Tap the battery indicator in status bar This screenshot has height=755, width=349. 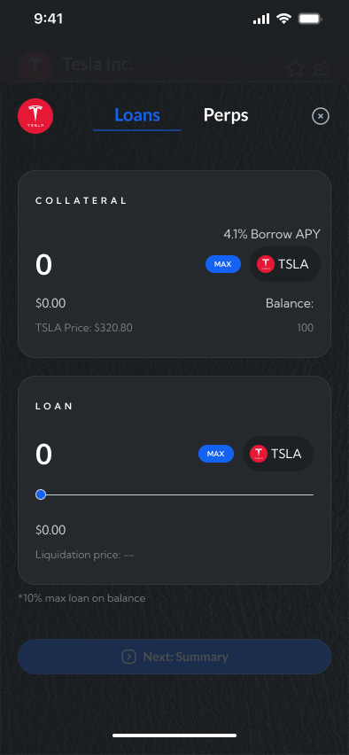[311, 19]
